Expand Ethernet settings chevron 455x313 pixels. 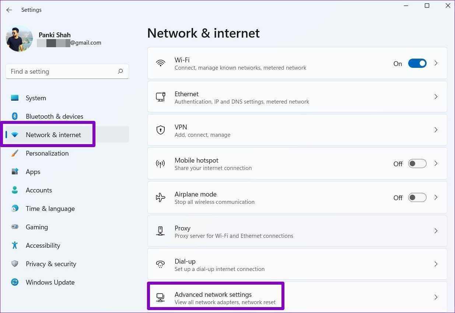(x=436, y=97)
